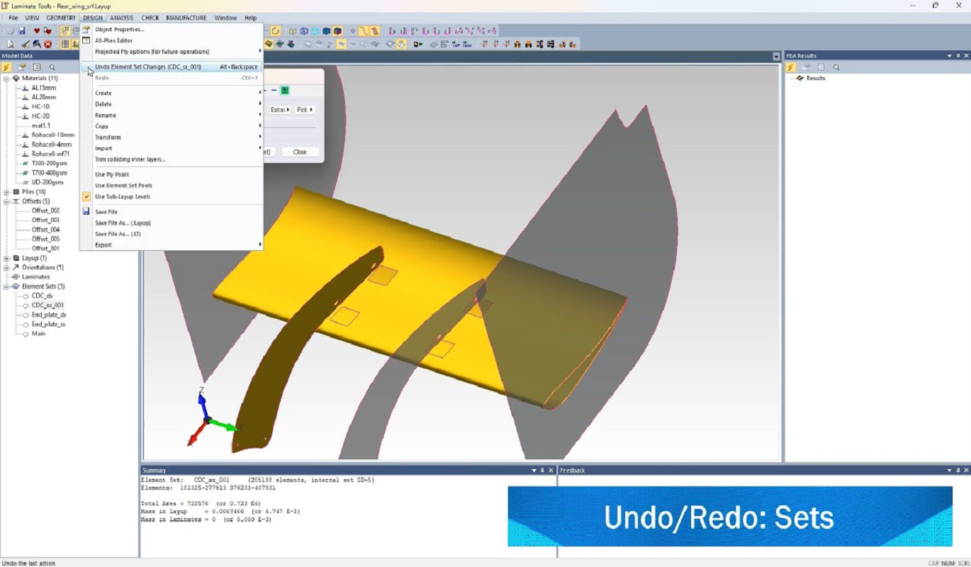Screen dimensions: 971x567
Task: Click the green plus icon in dialog
Action: click(x=285, y=91)
